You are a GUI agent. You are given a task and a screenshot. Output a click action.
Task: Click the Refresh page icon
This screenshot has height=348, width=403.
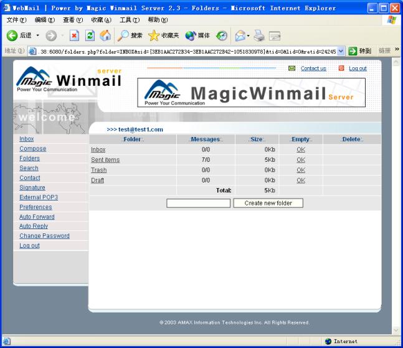point(90,35)
